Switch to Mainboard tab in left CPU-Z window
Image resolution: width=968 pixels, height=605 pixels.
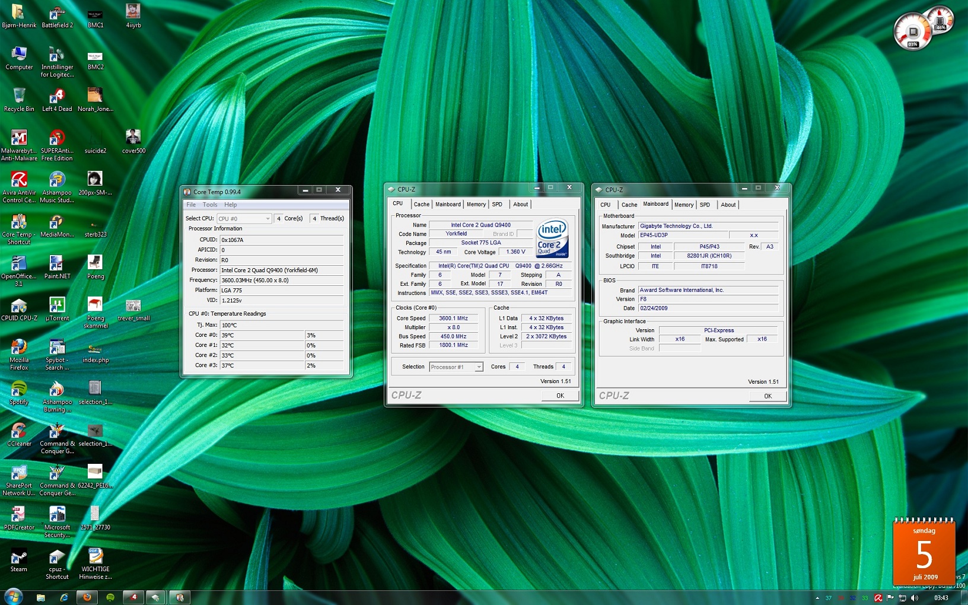(x=448, y=204)
